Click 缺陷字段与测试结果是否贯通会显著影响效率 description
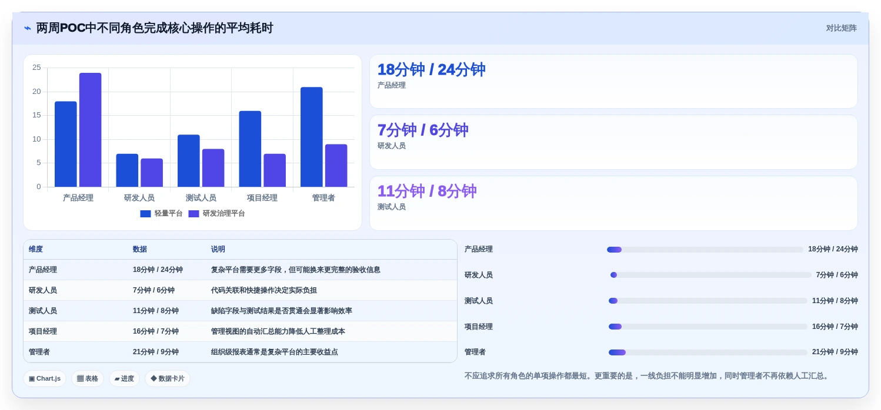Image resolution: width=881 pixels, height=410 pixels. (282, 311)
